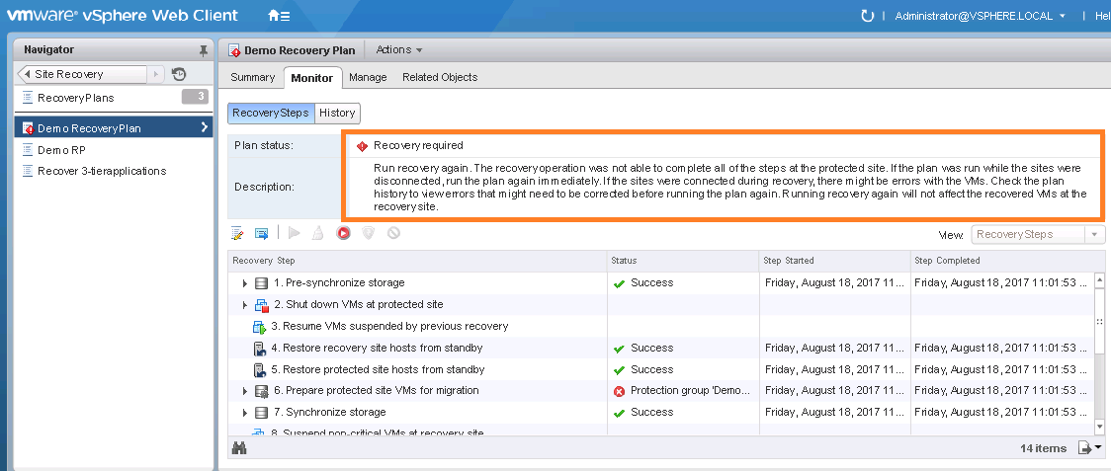
Task: Click the green check for Synchronize storage
Action: tap(619, 413)
